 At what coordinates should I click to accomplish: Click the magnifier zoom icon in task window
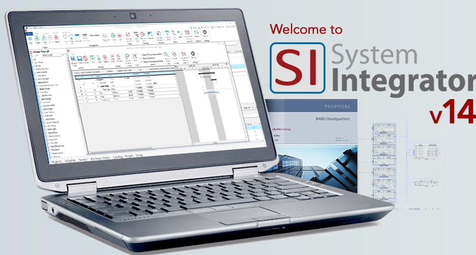click(x=166, y=54)
